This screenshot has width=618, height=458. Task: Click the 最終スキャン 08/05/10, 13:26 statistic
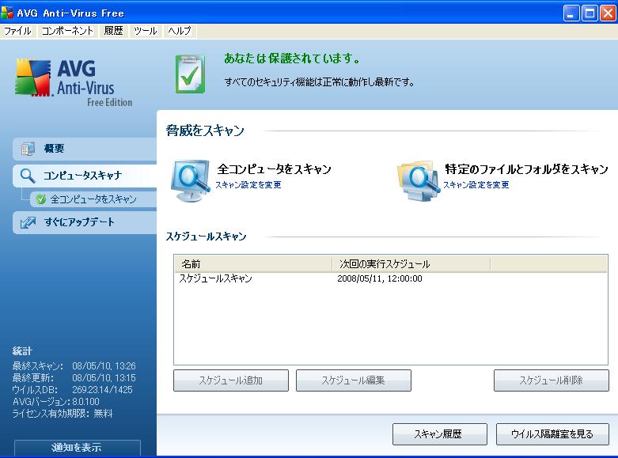point(74,365)
